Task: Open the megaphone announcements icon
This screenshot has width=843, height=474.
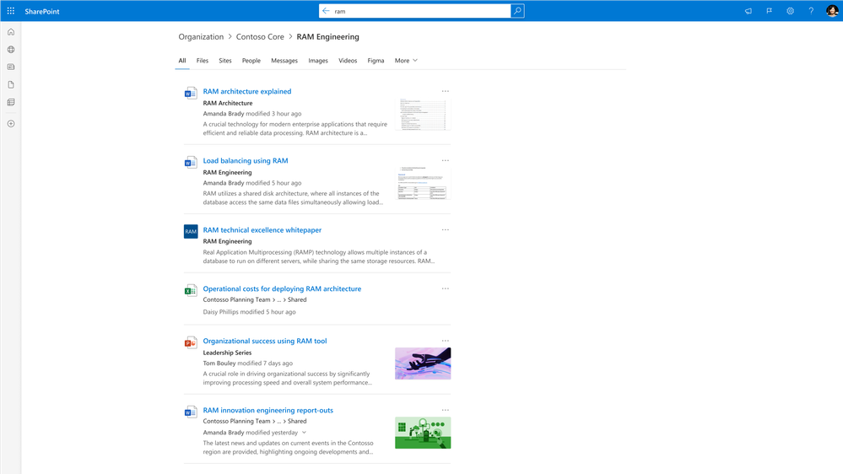Action: point(748,11)
